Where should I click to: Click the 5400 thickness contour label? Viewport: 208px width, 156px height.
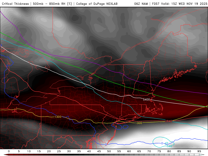tap(146, 100)
